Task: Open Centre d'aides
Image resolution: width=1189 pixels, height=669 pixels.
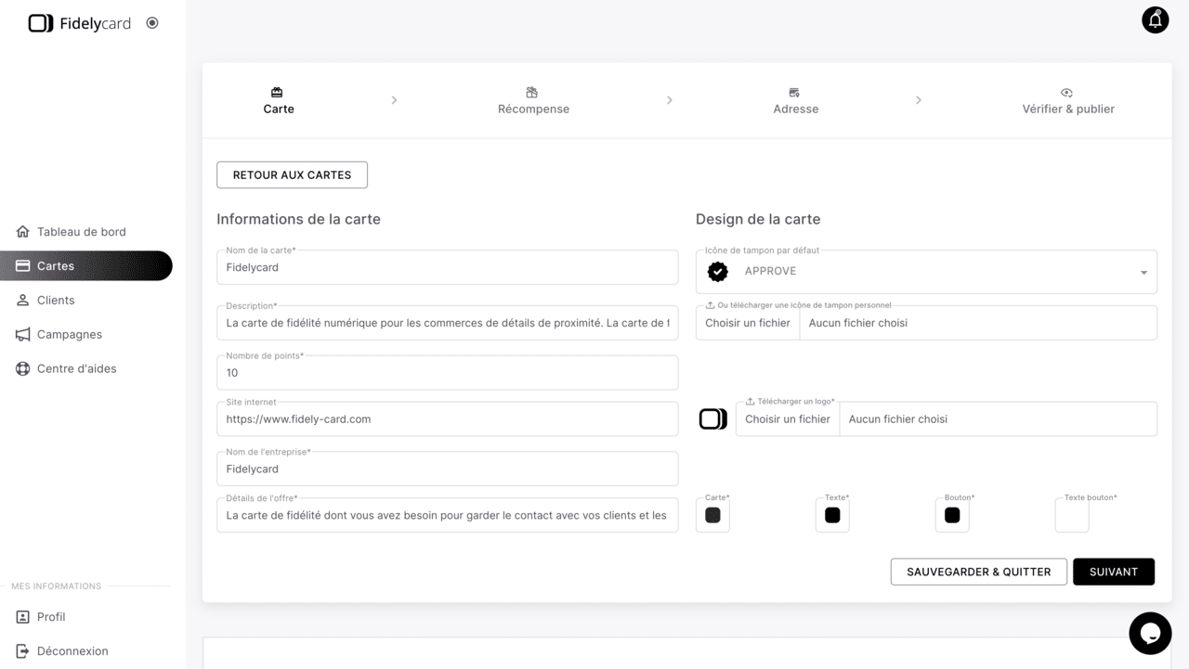Action: (x=77, y=369)
